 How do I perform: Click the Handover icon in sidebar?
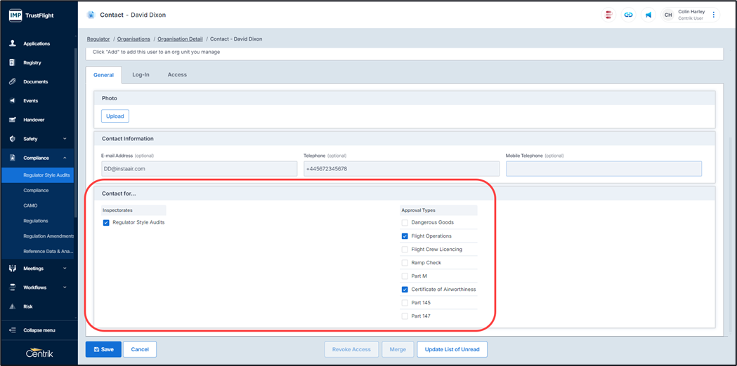[13, 120]
